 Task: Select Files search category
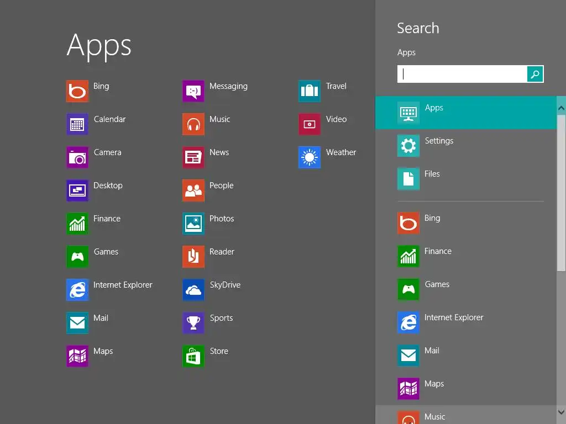point(465,179)
